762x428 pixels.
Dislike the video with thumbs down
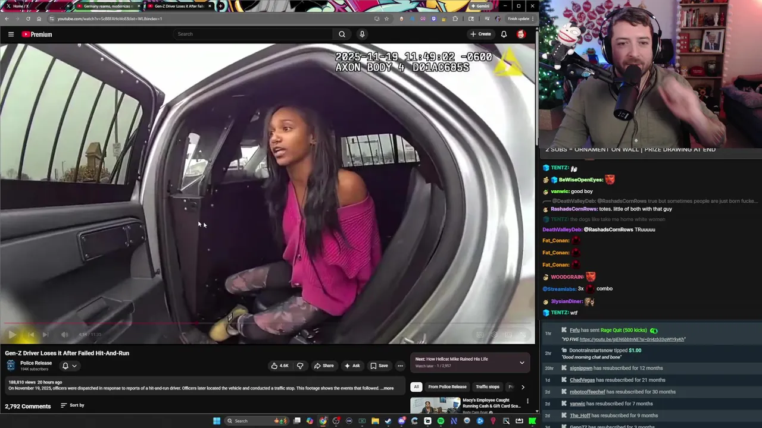click(x=300, y=366)
